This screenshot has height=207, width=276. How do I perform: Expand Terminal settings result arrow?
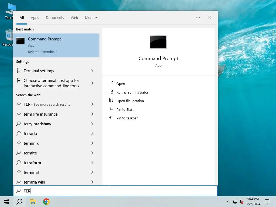tap(92, 71)
